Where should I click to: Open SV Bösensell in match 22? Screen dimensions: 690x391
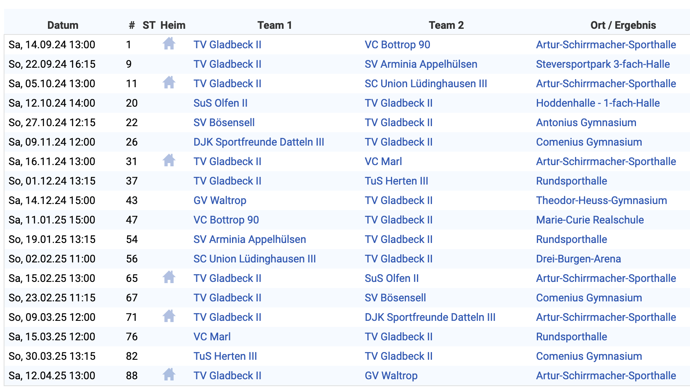224,122
